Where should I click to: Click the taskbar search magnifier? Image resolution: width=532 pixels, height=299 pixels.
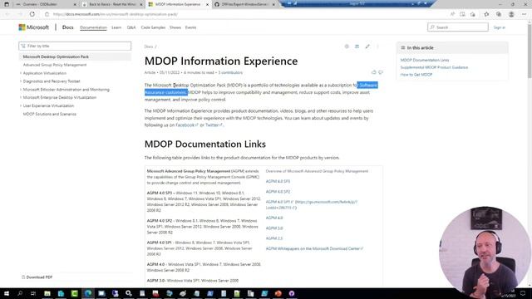coord(20,293)
